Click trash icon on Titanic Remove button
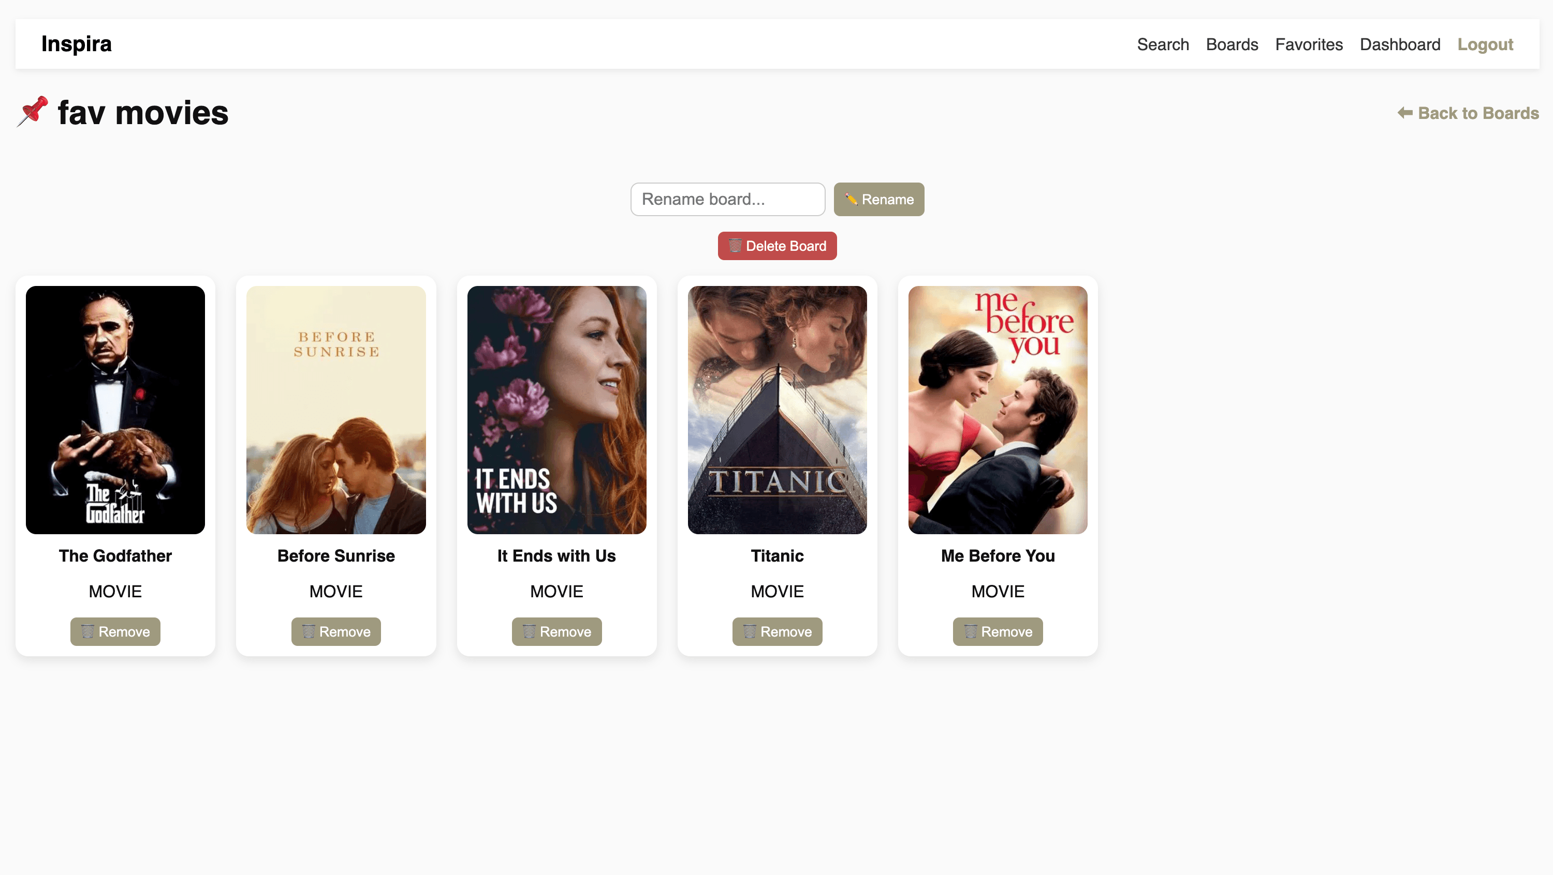The image size is (1553, 875). 750,631
